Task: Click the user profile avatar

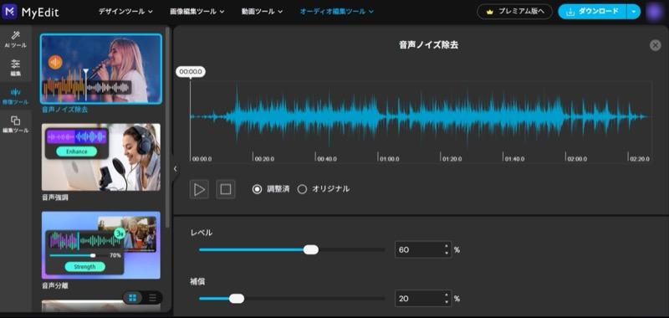Action: click(654, 12)
